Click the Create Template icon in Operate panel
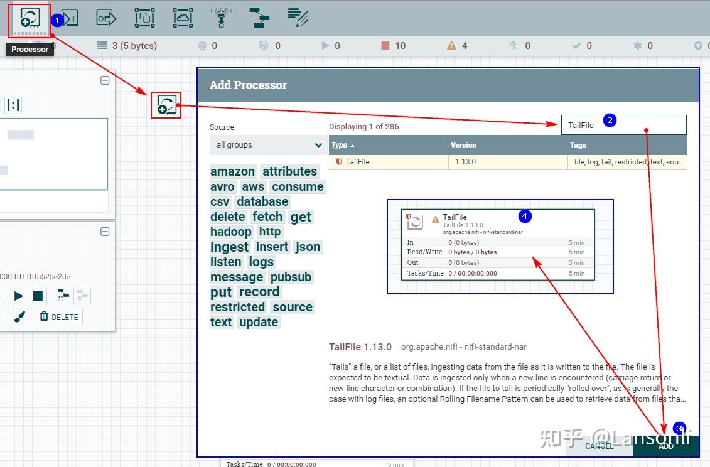The height and width of the screenshot is (467, 710). 63,296
